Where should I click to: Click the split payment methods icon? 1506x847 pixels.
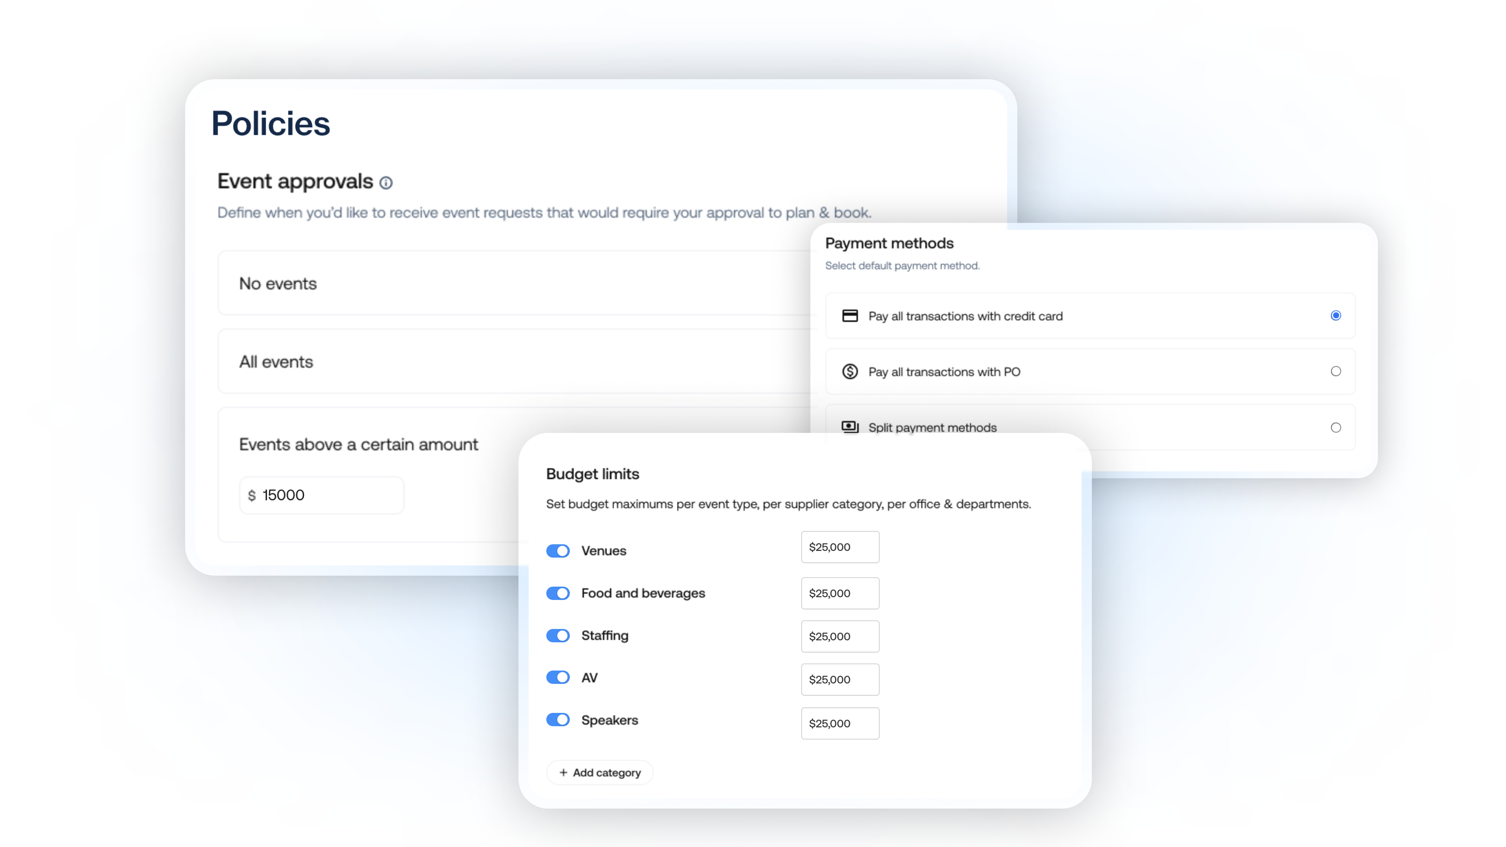point(849,427)
